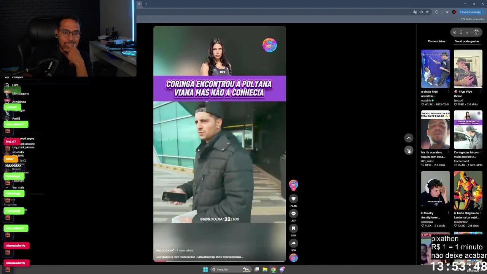Click the jaopzx7 username in suggestions
This screenshot has width=487, height=274.
pos(459,100)
